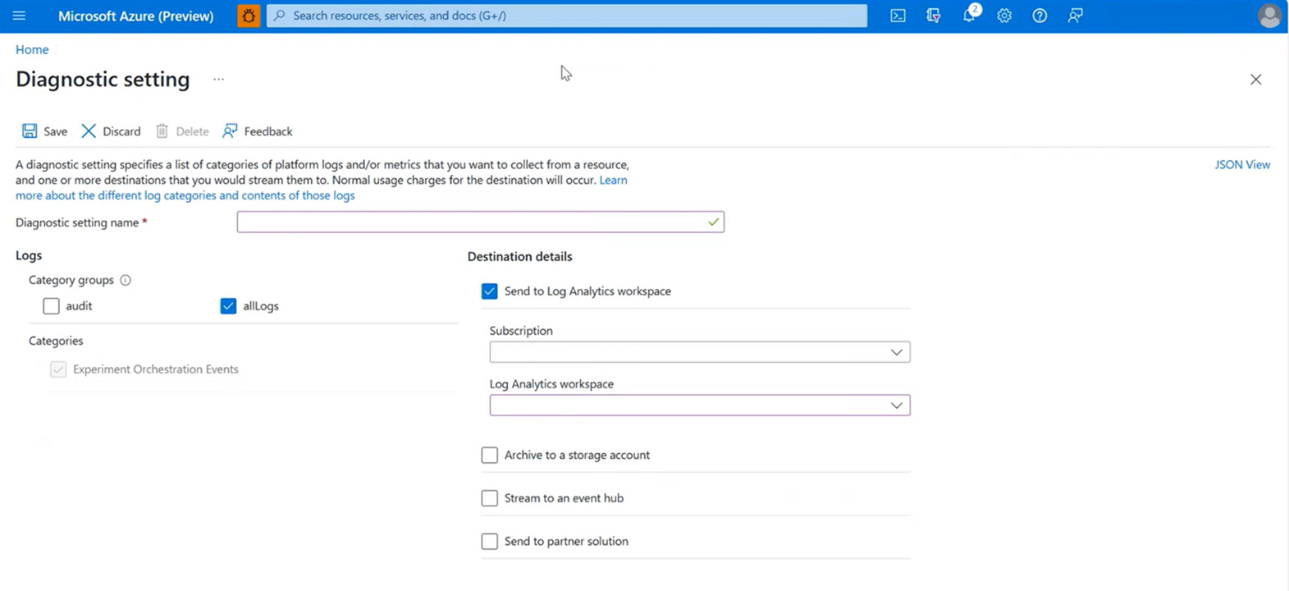
Task: Uncheck the allLogs category group checkbox
Action: (x=228, y=306)
